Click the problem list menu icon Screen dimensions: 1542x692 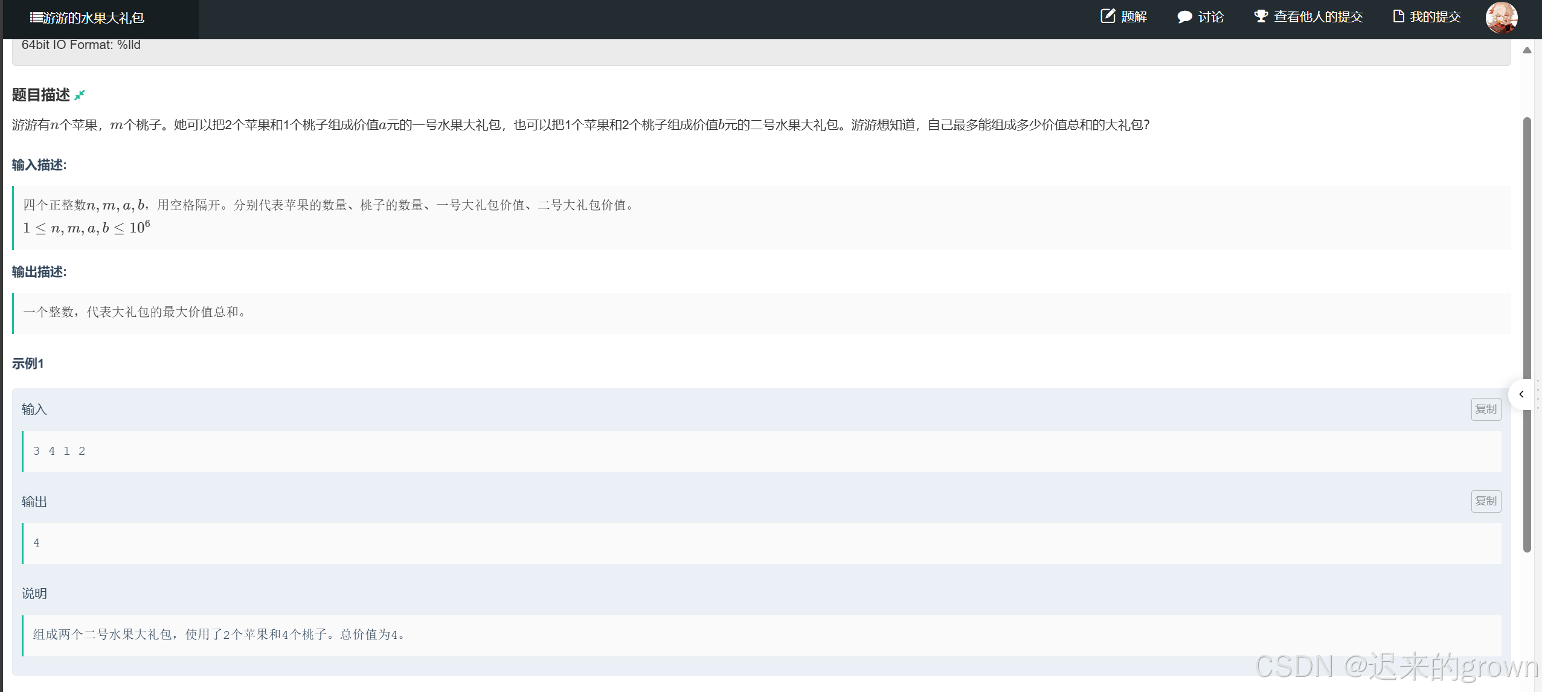tap(36, 18)
